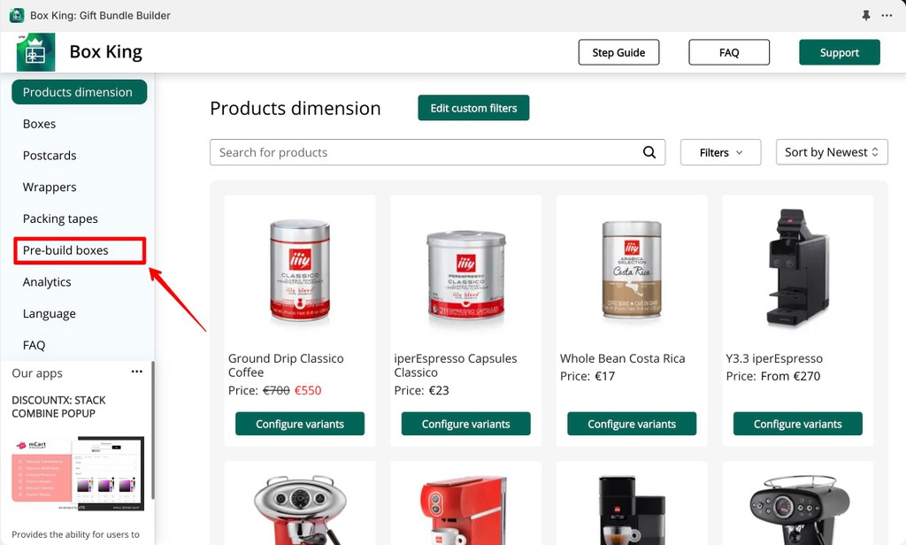906x545 pixels.
Task: Configure variants for Y3.3 iperEspresso
Action: pos(797,424)
